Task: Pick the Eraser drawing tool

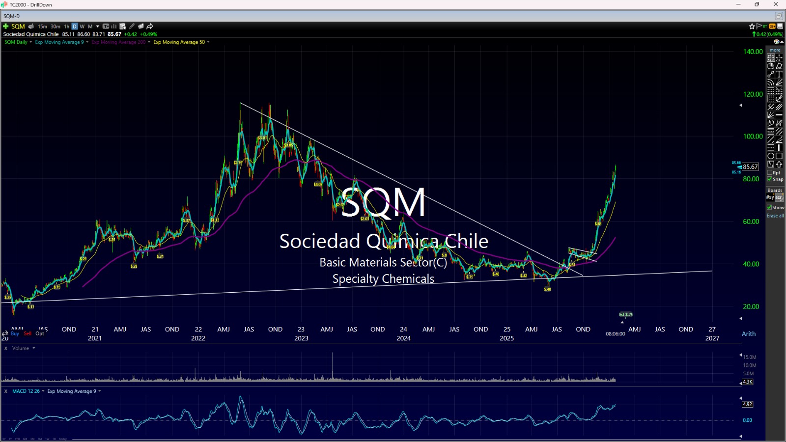Action: click(x=779, y=66)
